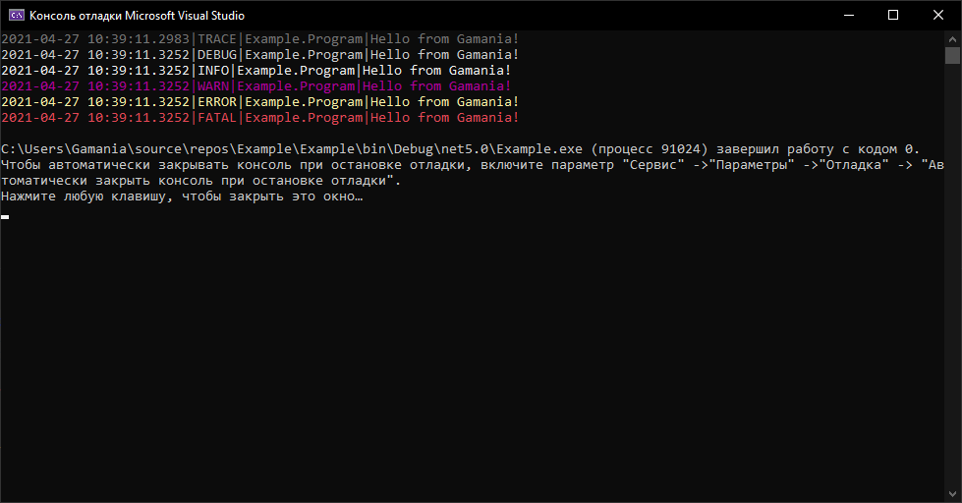Image resolution: width=962 pixels, height=503 pixels.
Task: Click the empty scrollbar track below the thumb
Action: coord(953,295)
